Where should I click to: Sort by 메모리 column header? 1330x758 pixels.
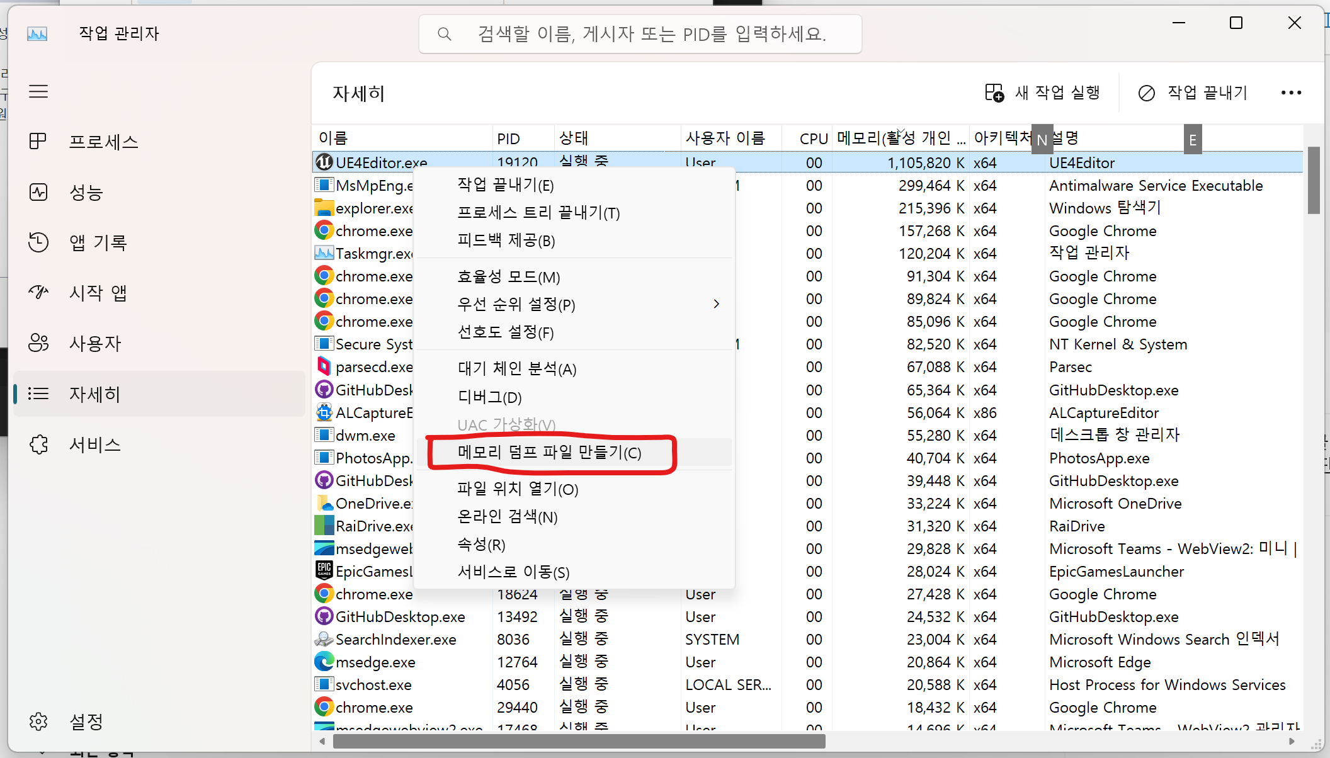(x=901, y=138)
